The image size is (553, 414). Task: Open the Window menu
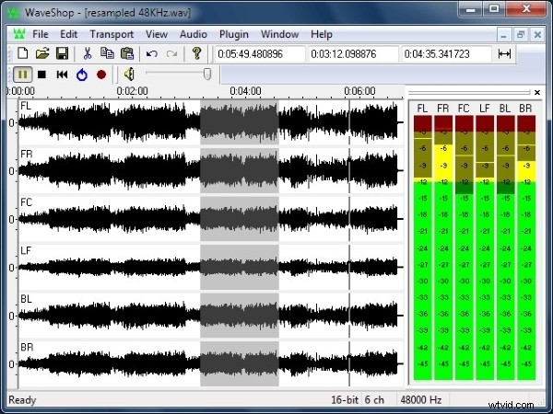tap(279, 34)
